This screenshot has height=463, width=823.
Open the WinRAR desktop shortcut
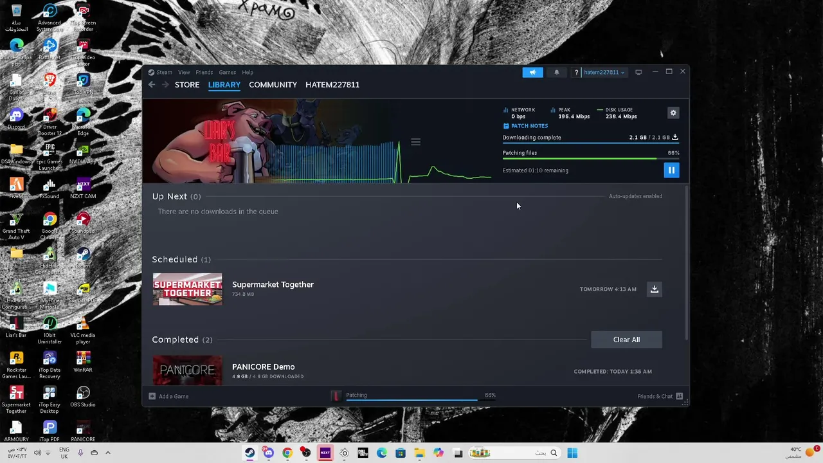(x=83, y=360)
